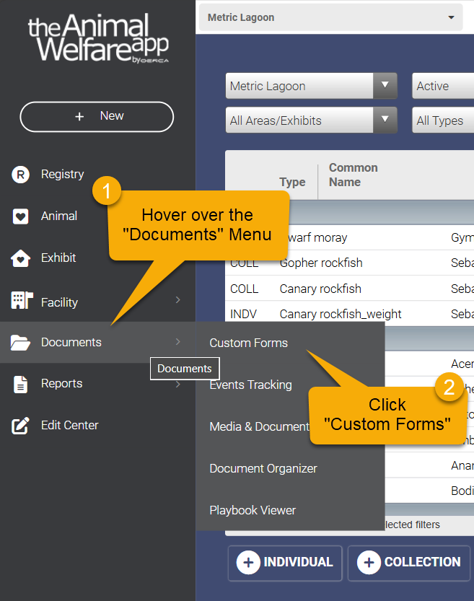Image resolution: width=474 pixels, height=601 pixels.
Task: Click the Reports label in sidebar
Action: [x=62, y=384]
